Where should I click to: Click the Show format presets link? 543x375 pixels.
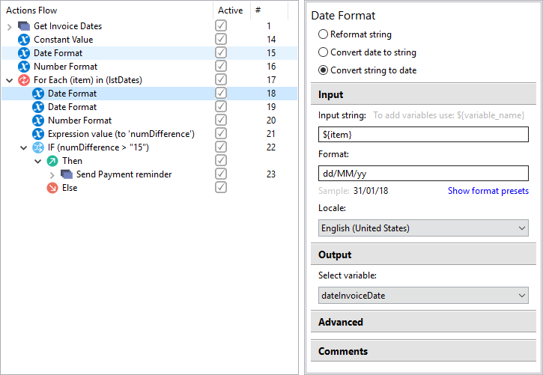(488, 191)
